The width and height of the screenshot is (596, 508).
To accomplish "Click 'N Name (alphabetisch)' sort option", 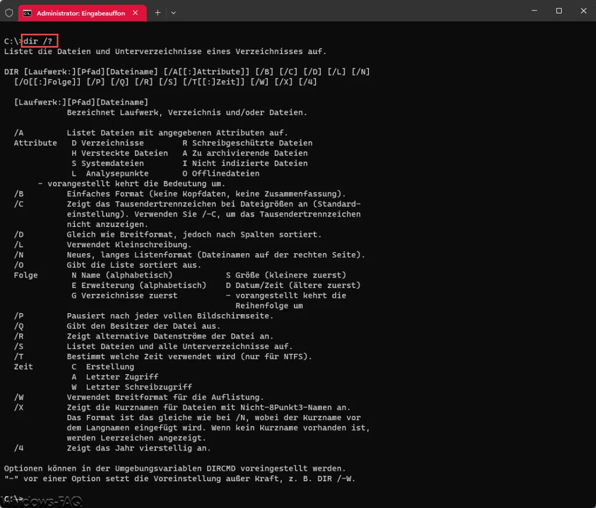I will coord(122,275).
